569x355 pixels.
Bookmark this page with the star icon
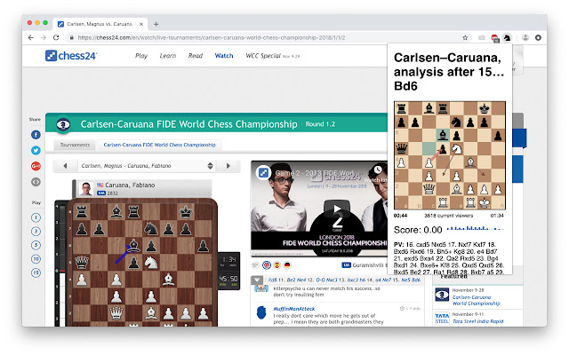click(465, 37)
